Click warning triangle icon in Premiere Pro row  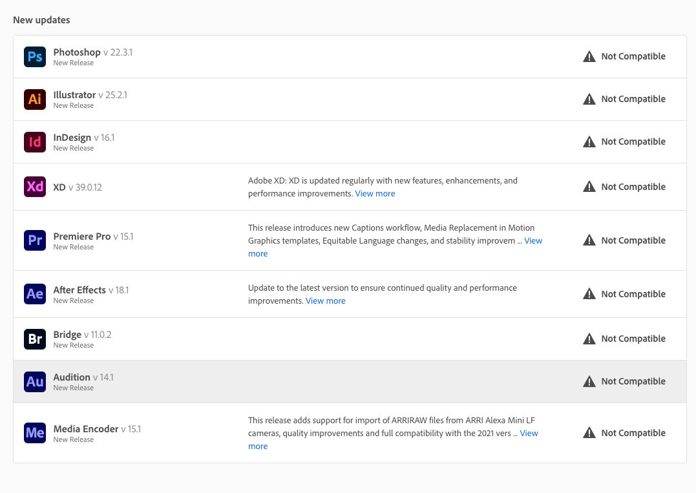(x=589, y=240)
